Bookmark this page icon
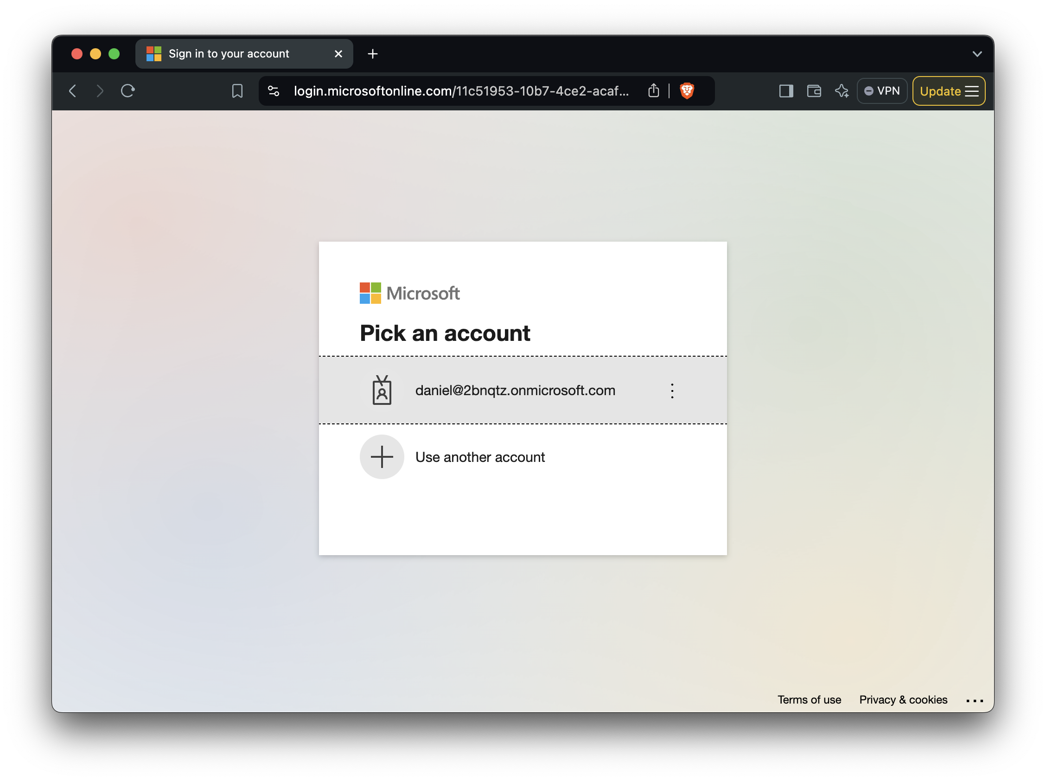 tap(237, 91)
